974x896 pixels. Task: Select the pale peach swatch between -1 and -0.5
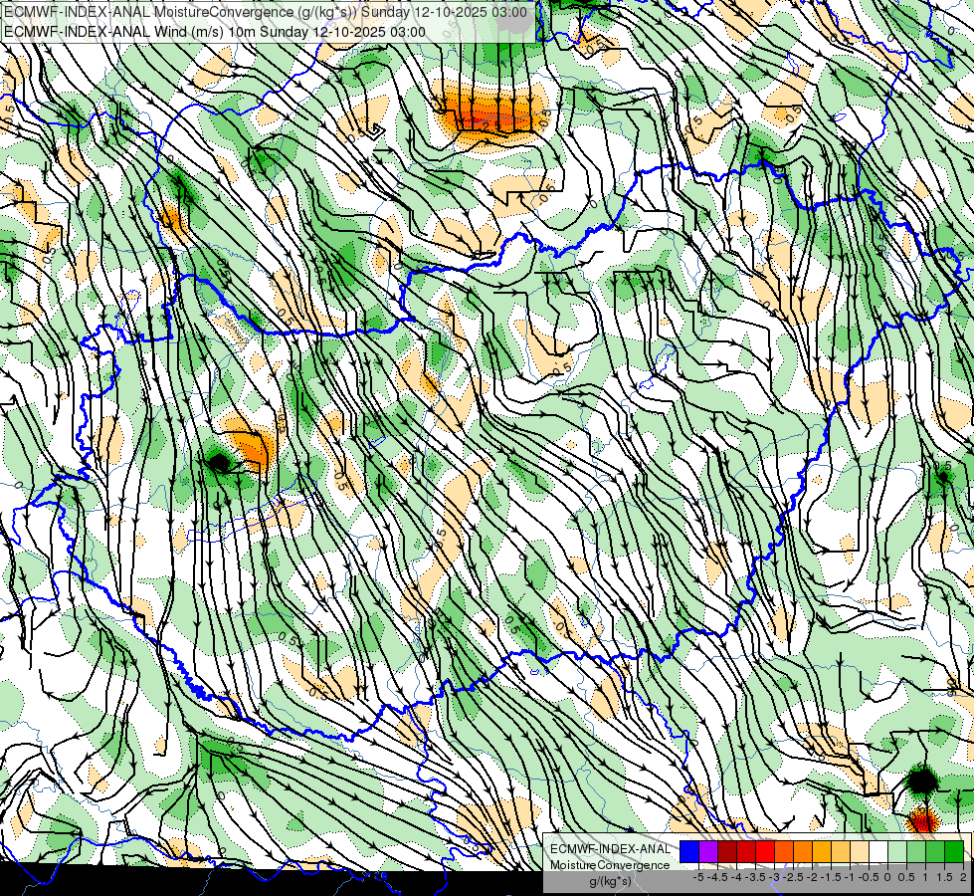click(x=860, y=851)
